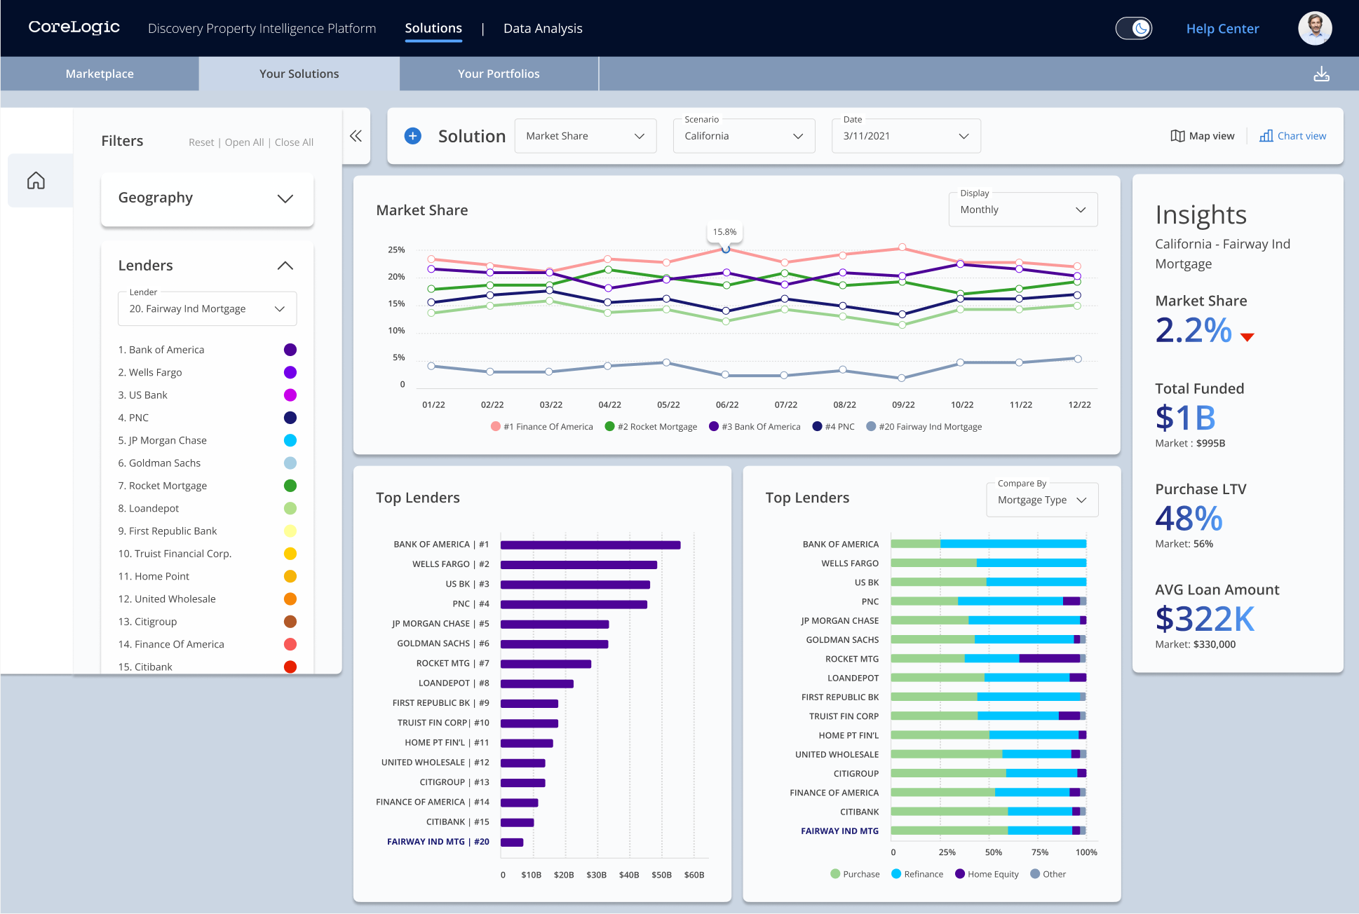Click the 2.2% market share value
Viewport: 1359px width, 914px height.
click(x=1193, y=330)
